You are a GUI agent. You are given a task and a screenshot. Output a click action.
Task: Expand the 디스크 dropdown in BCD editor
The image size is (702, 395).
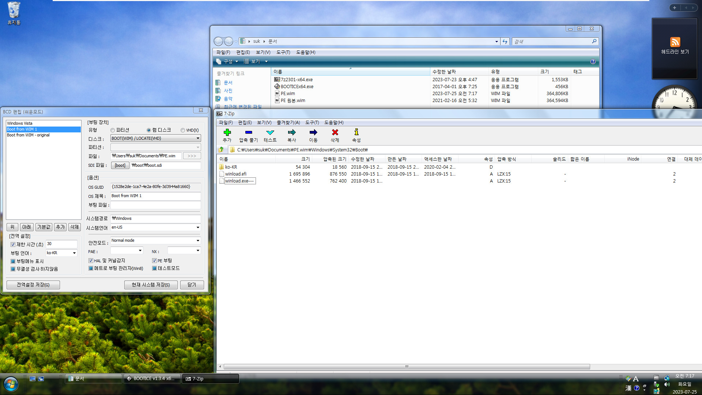pos(197,138)
